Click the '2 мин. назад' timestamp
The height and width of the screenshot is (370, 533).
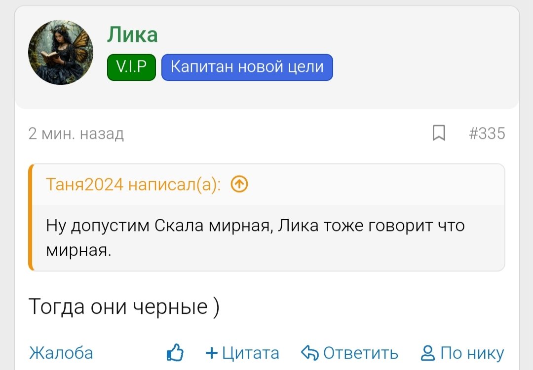coord(76,134)
